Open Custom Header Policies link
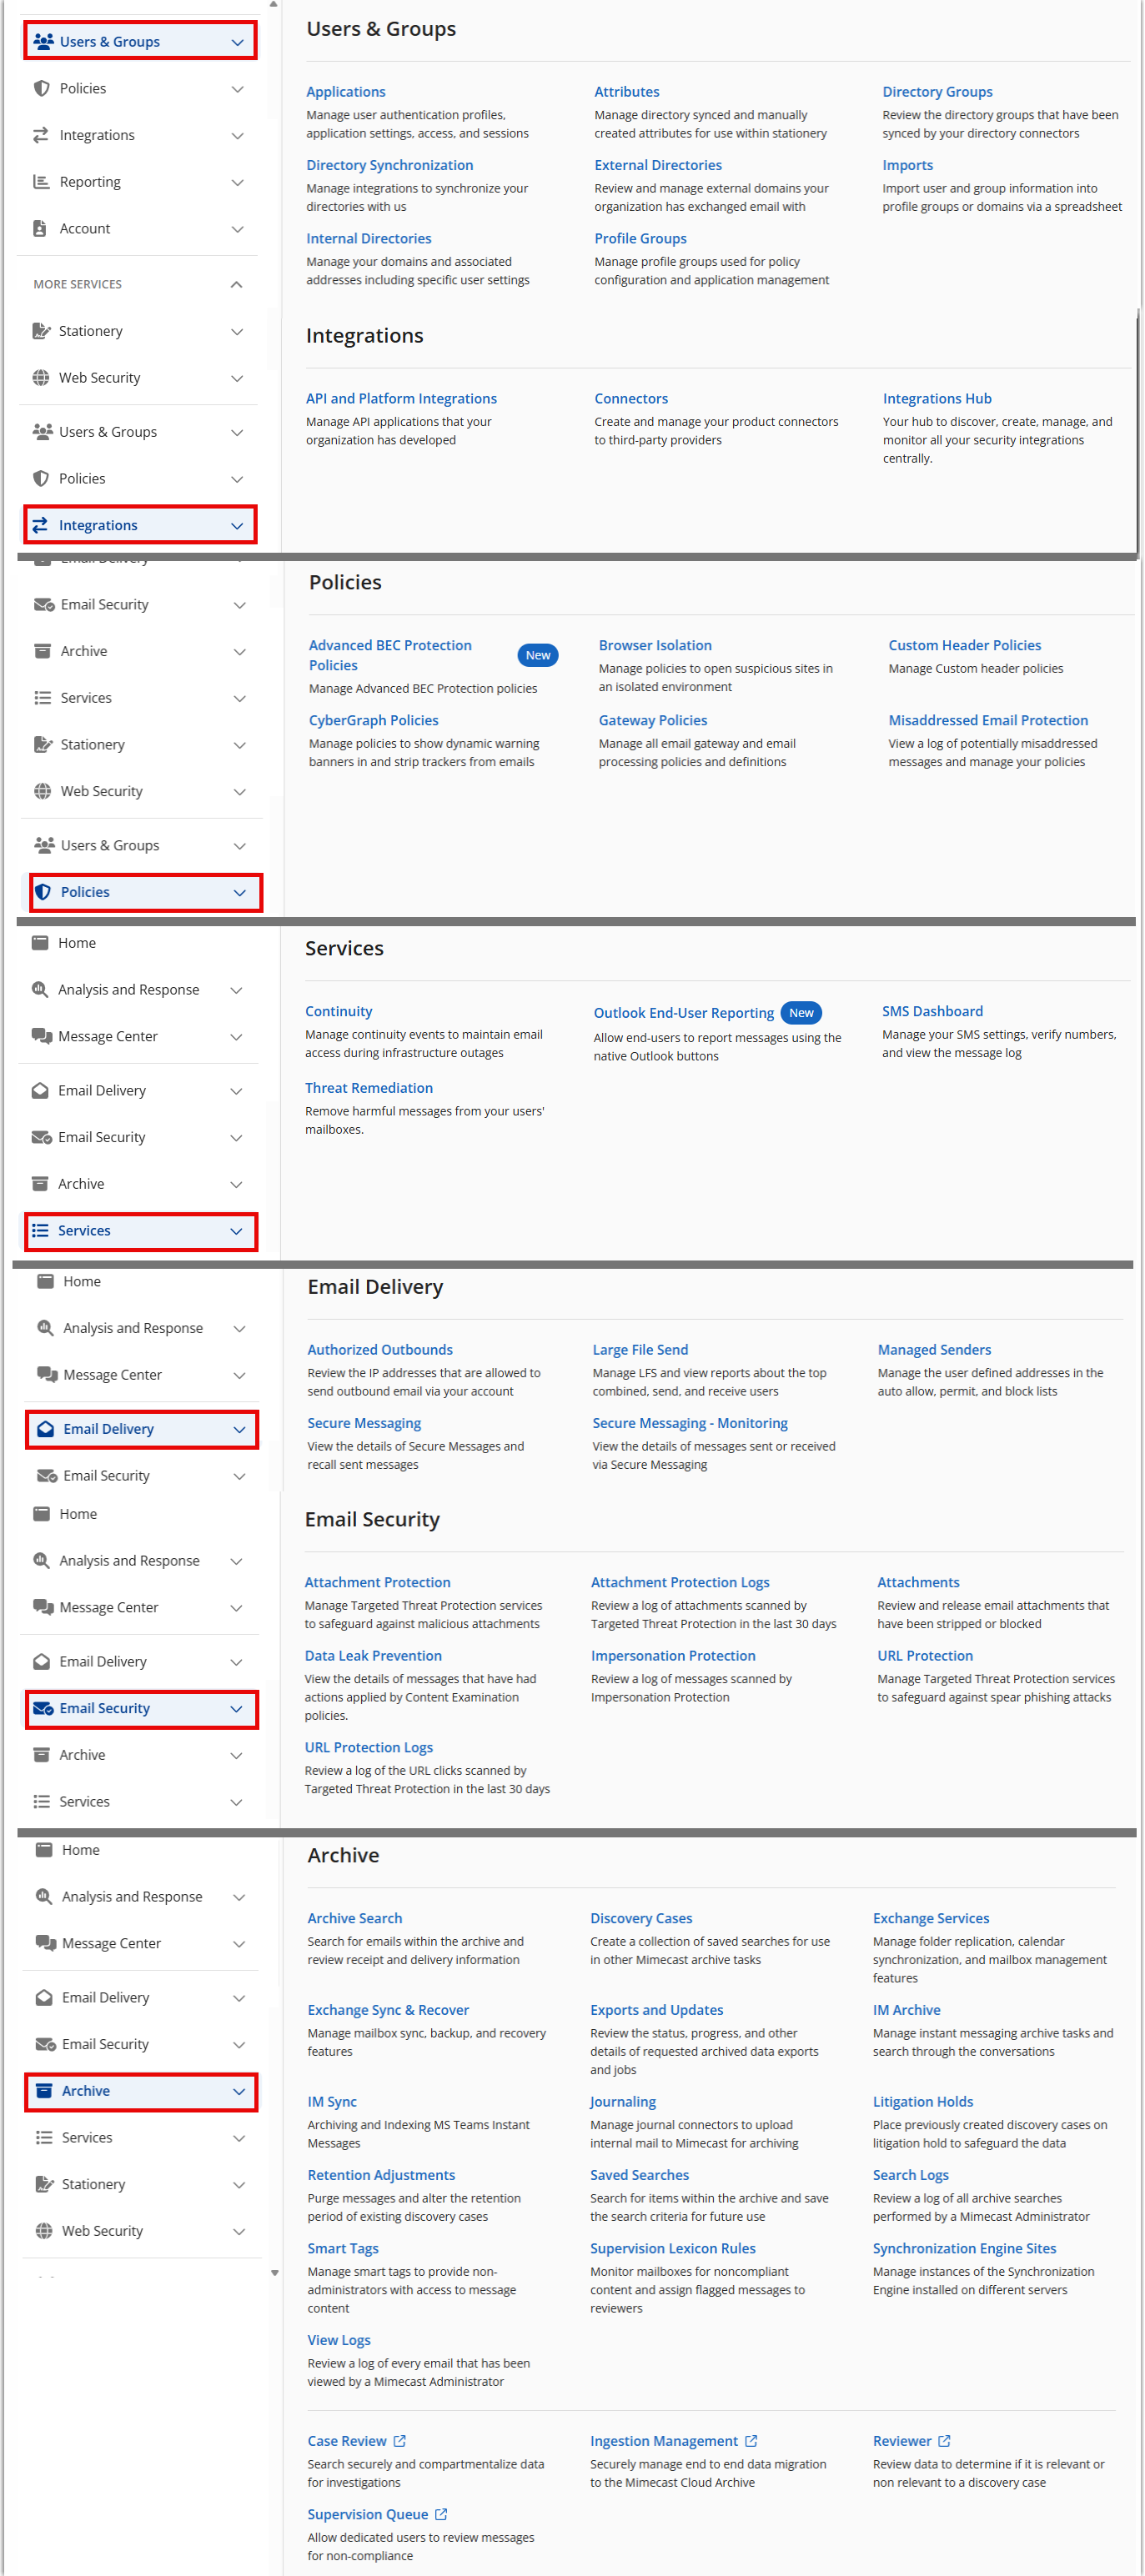 click(x=965, y=645)
